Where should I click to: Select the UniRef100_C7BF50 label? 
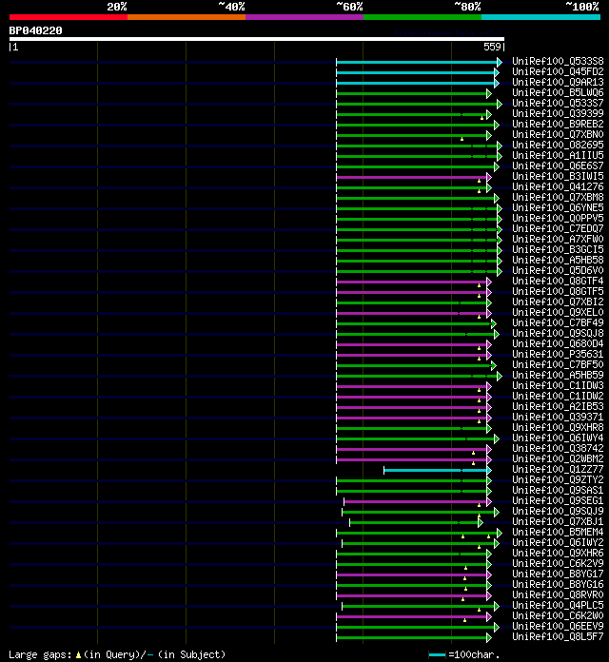click(558, 365)
